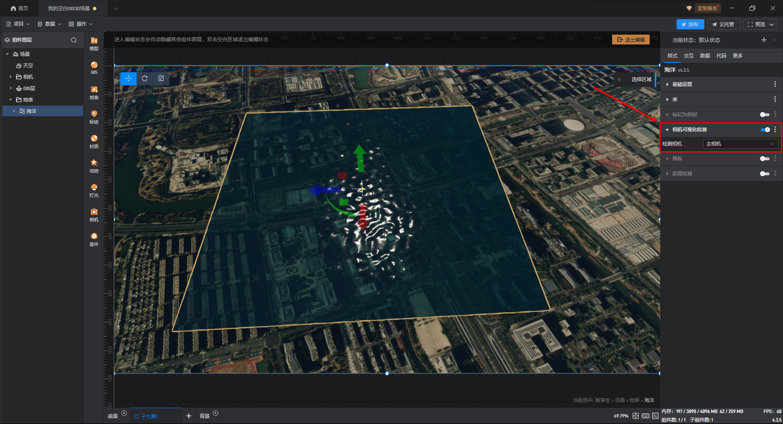Click the search icon in 组件图层 panel
This screenshot has width=783, height=424.
(x=74, y=40)
